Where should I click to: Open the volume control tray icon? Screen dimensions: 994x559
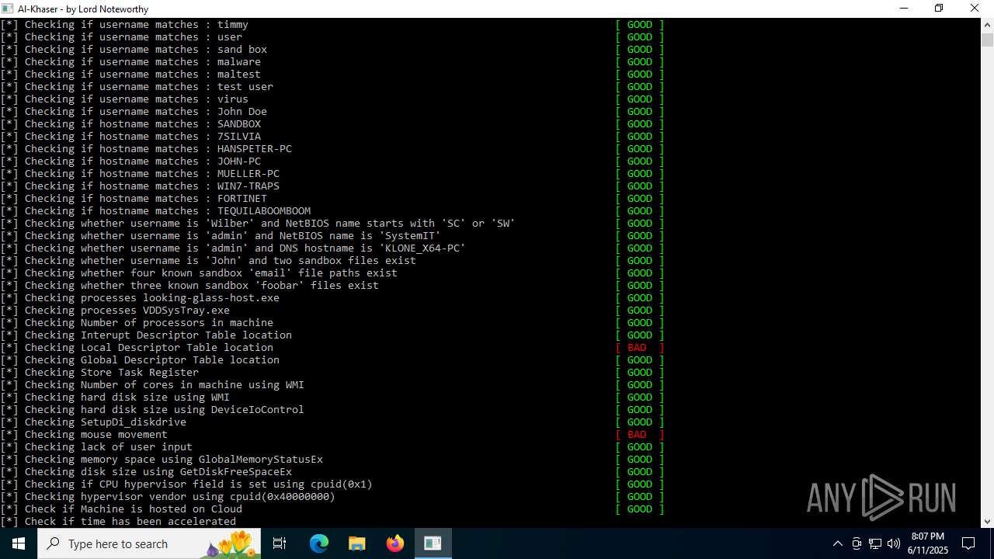(893, 543)
